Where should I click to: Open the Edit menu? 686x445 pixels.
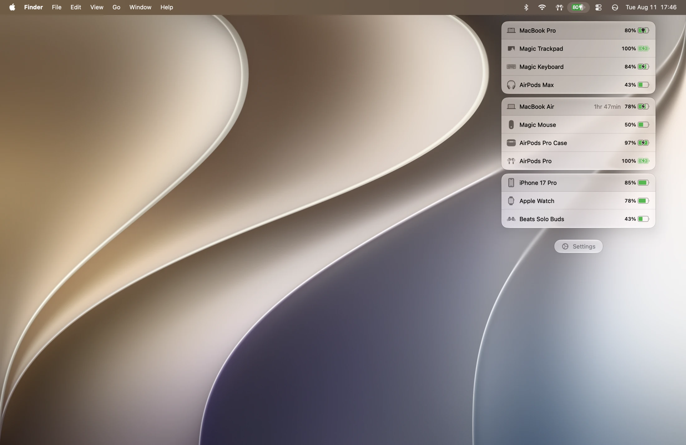tap(76, 7)
